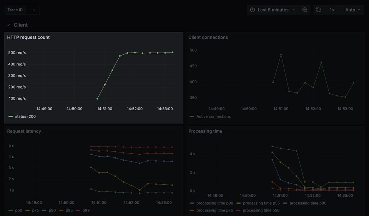Click the status=200 legend color swatch
This screenshot has height=216, width=369.
click(x=11, y=116)
